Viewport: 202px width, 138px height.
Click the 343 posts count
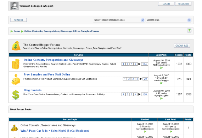[189, 79]
